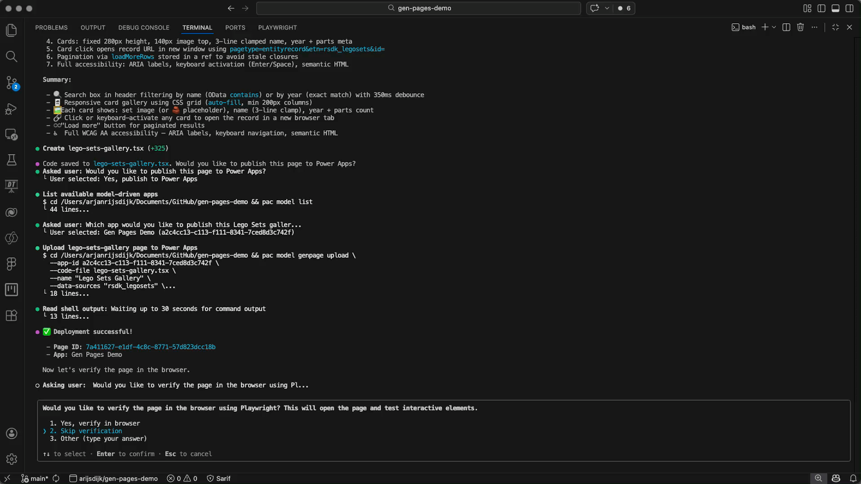Open the Page ID link 7a411627-e1df-4c8c

pos(150,347)
